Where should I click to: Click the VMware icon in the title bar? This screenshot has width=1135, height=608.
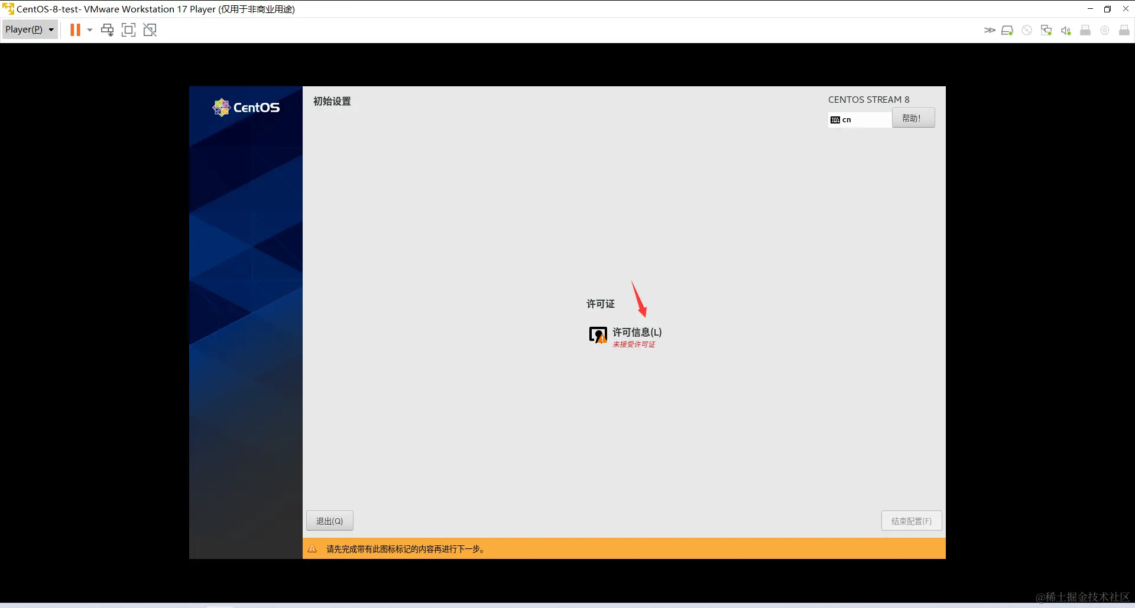(8, 9)
